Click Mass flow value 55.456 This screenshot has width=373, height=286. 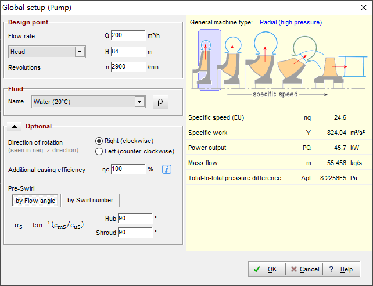336,163
